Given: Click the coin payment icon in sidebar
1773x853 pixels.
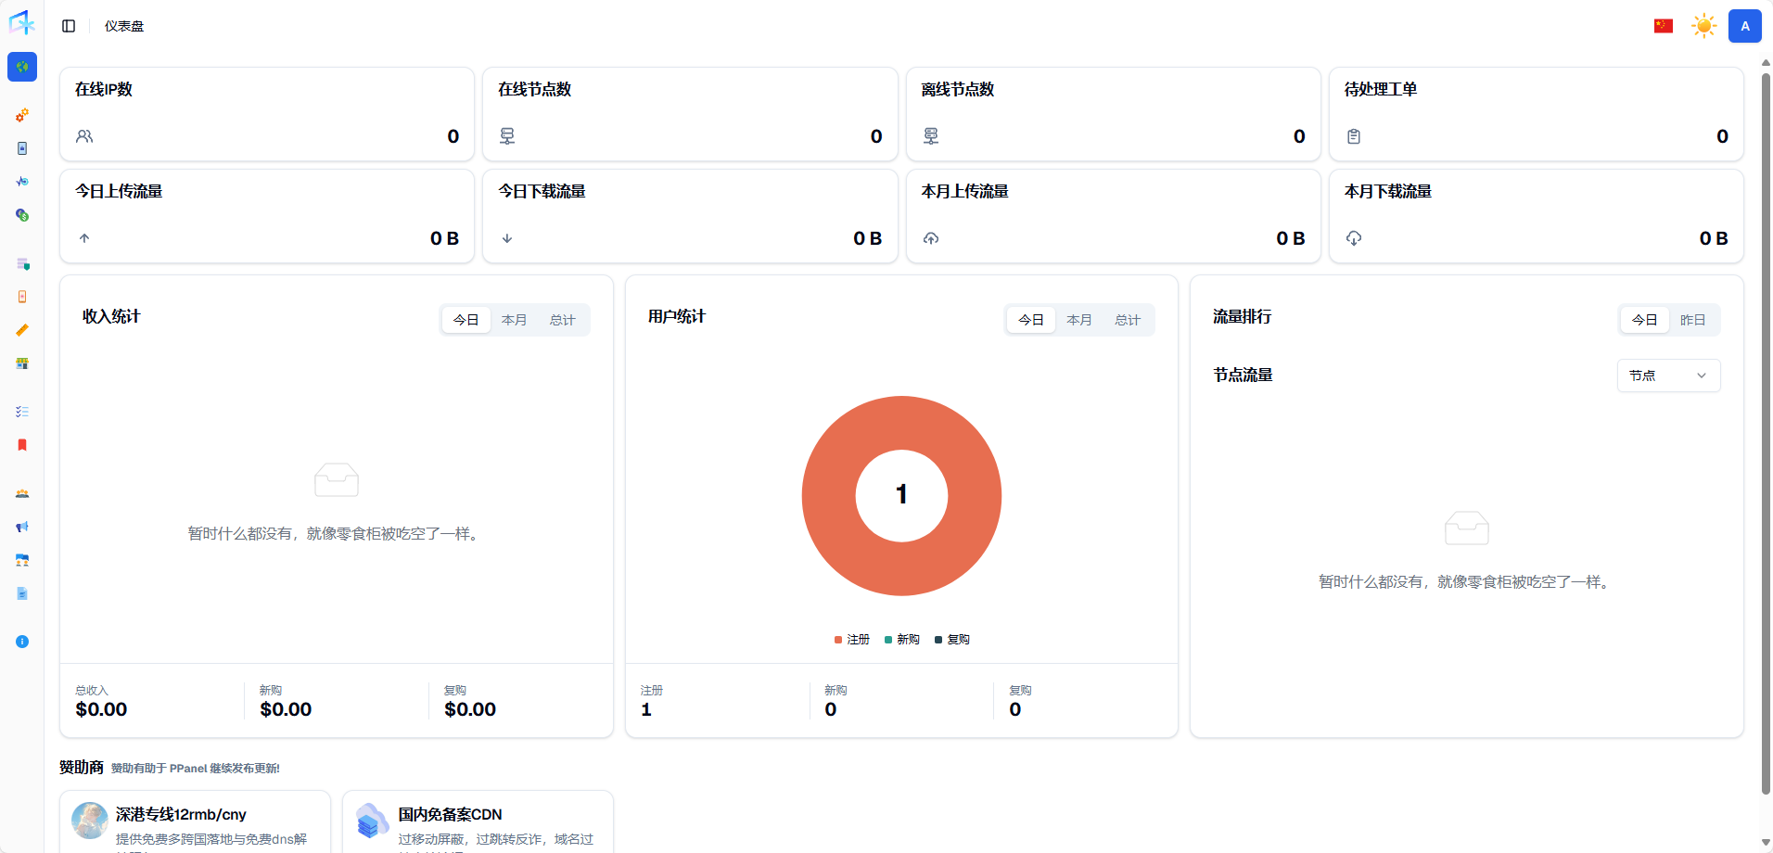Looking at the screenshot, I should 22,215.
